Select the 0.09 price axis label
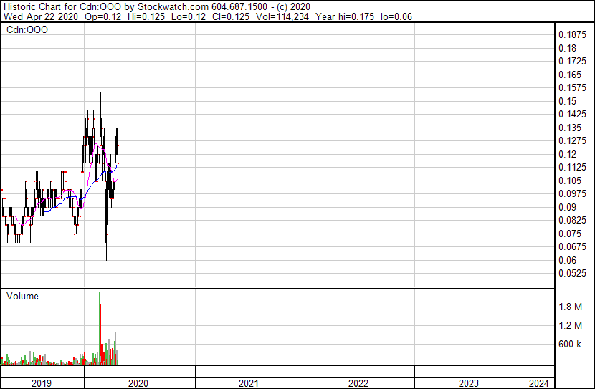The height and width of the screenshot is (389, 595). coord(568,207)
